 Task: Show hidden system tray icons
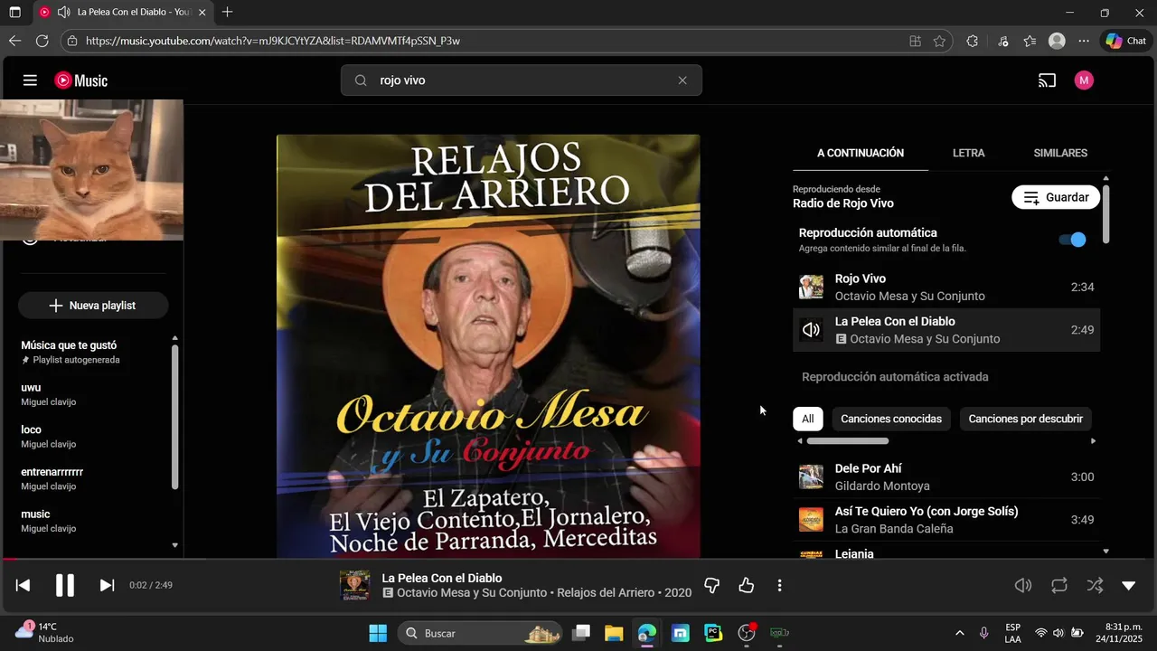(x=959, y=633)
